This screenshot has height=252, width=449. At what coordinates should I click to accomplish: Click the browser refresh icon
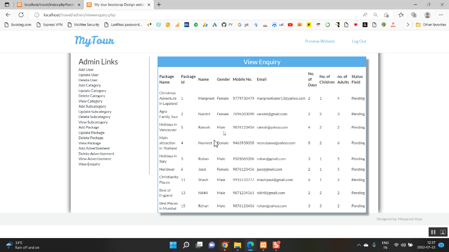[21, 15]
